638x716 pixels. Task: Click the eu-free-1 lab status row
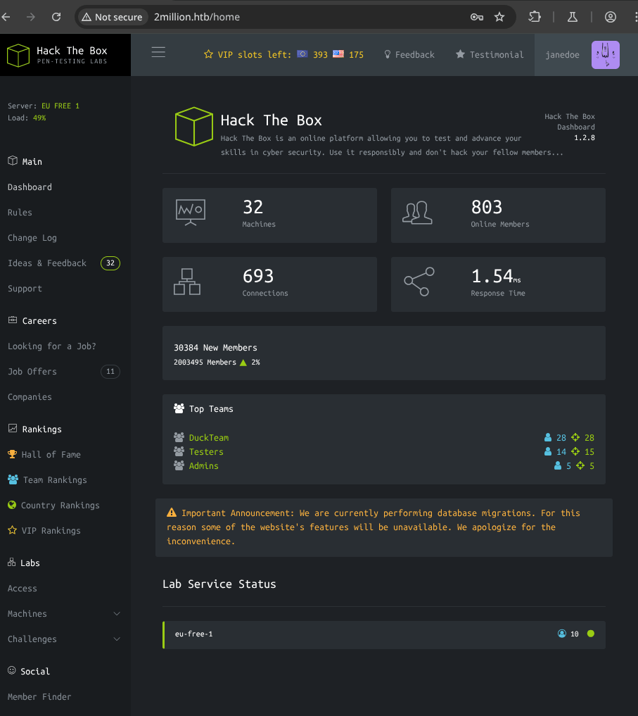(384, 635)
